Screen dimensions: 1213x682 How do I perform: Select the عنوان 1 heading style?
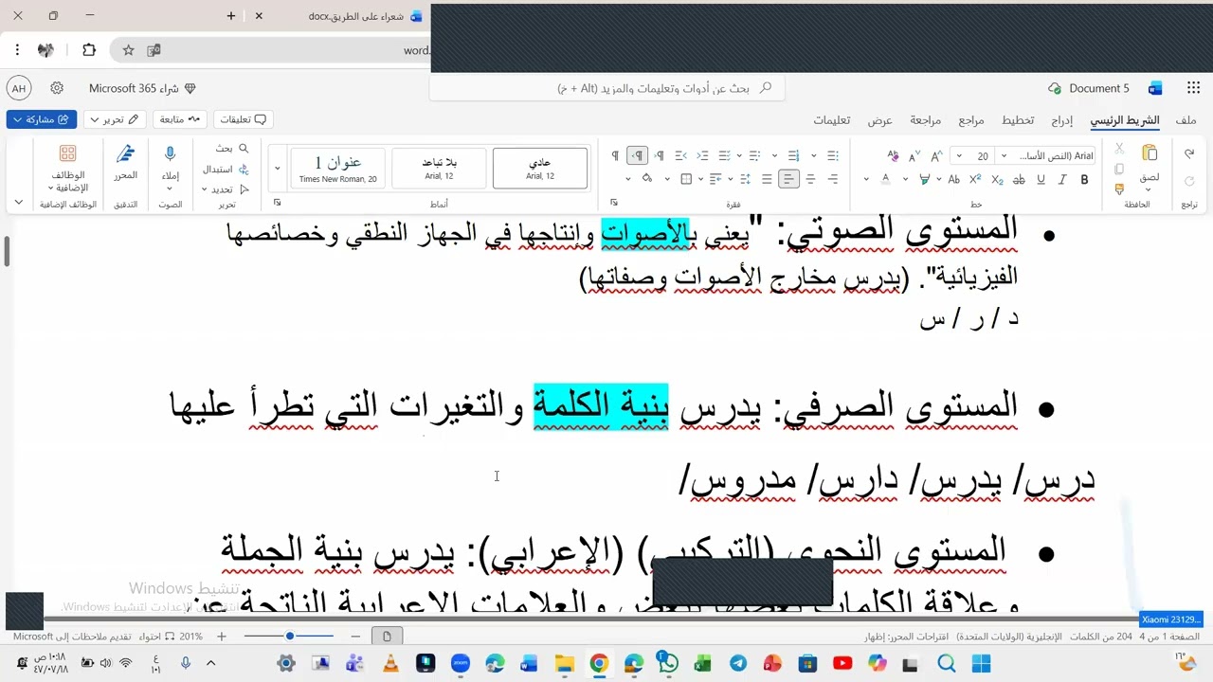(337, 168)
